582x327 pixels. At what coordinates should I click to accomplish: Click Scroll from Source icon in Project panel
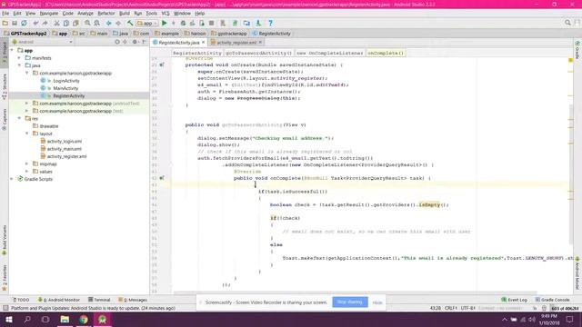pos(117,42)
